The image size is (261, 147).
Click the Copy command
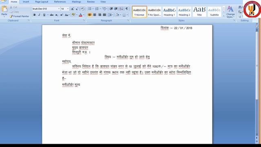point(14,12)
